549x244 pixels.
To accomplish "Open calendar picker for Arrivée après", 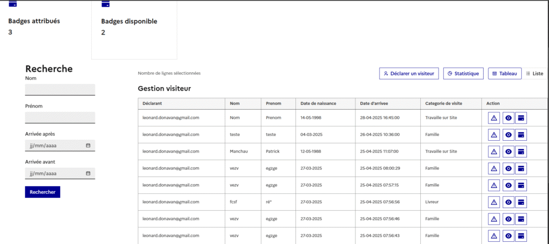I will [88, 146].
